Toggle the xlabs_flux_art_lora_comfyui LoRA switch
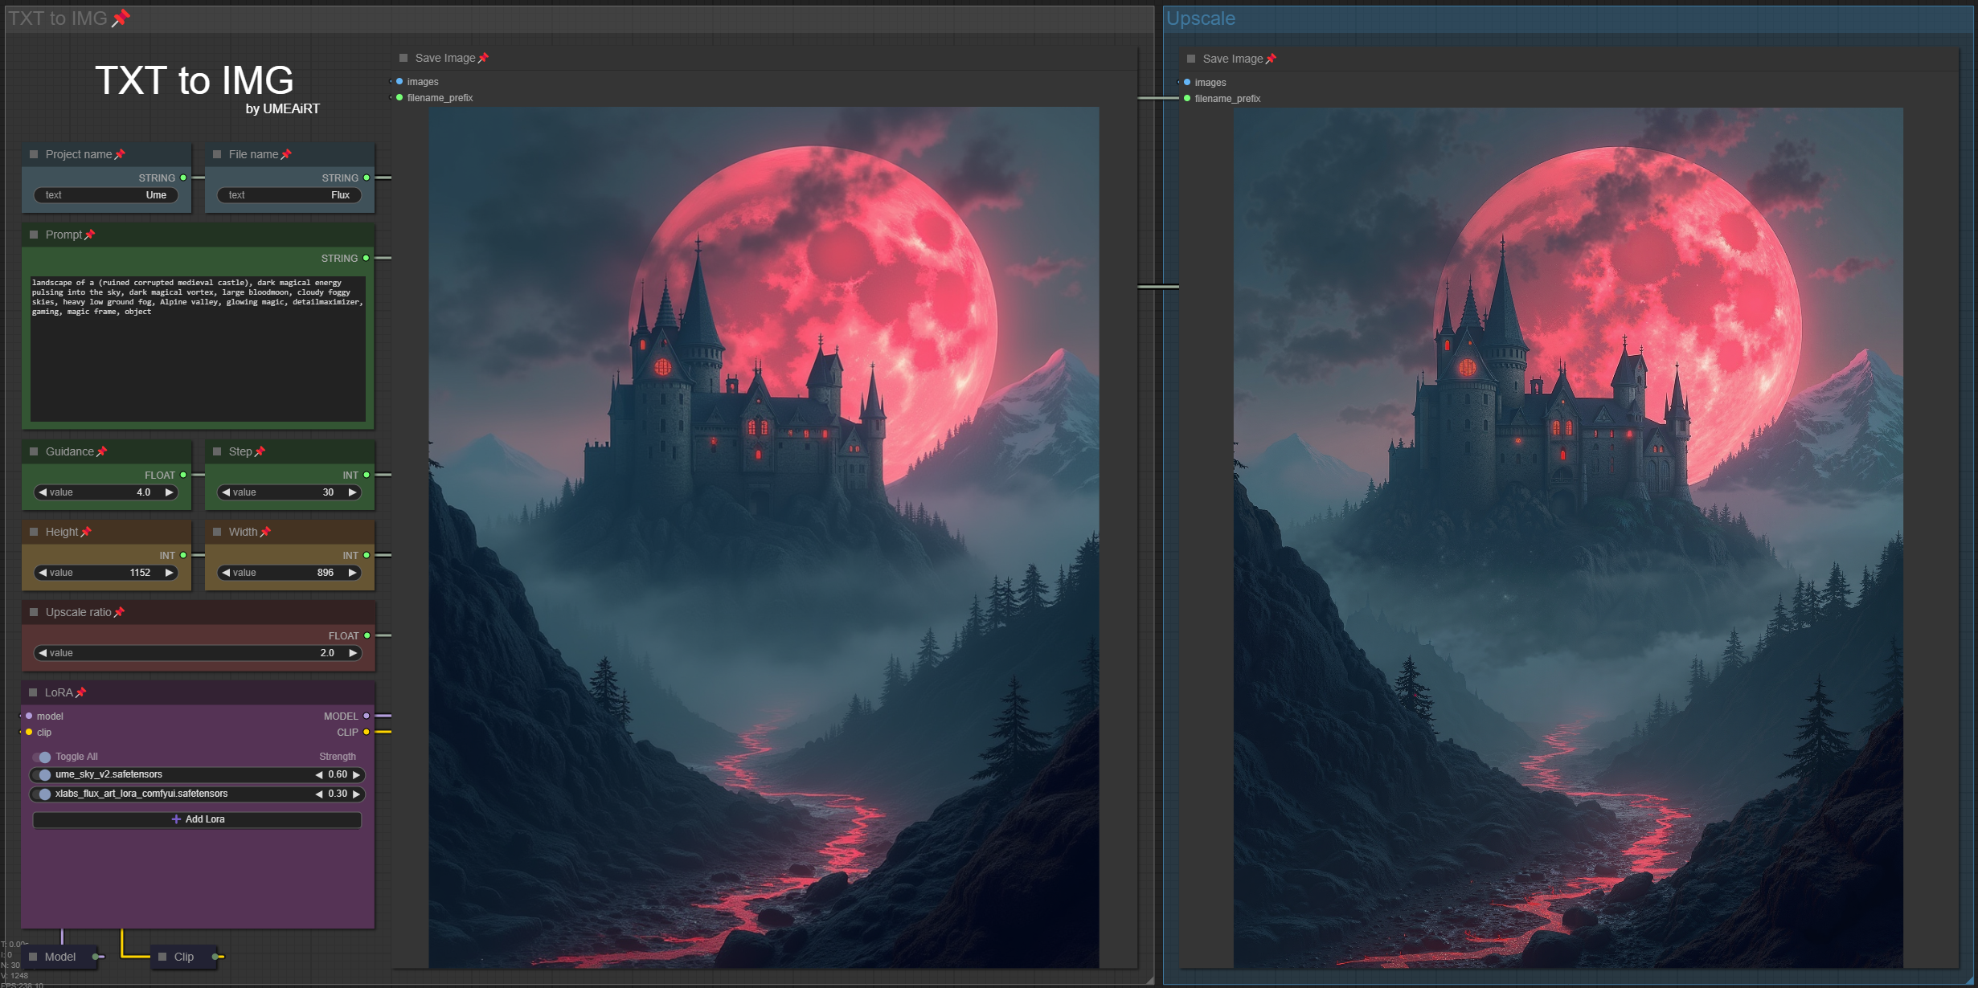This screenshot has height=988, width=1978. pyautogui.click(x=44, y=794)
